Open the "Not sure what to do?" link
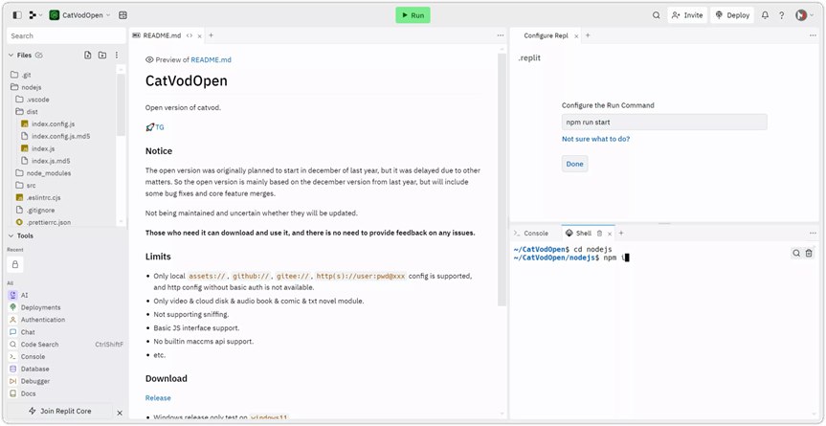The height and width of the screenshot is (426, 826). click(595, 139)
